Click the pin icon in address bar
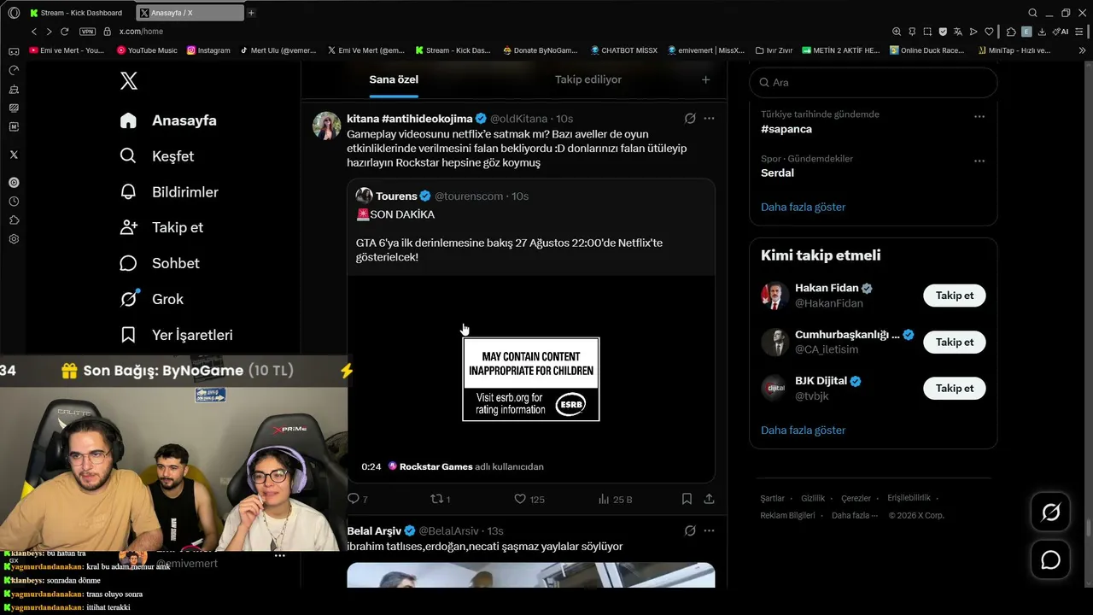The width and height of the screenshot is (1093, 615). click(912, 32)
